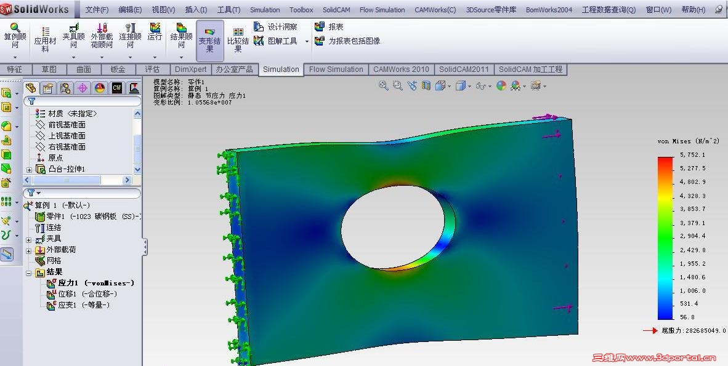
Task: Open the 文件(F) menu
Action: pos(97,10)
